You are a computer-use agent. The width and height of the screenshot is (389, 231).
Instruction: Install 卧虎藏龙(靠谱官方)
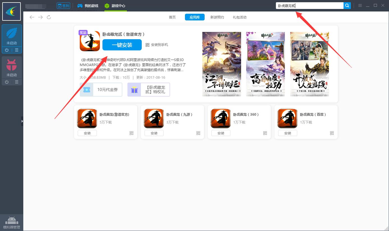(87, 133)
